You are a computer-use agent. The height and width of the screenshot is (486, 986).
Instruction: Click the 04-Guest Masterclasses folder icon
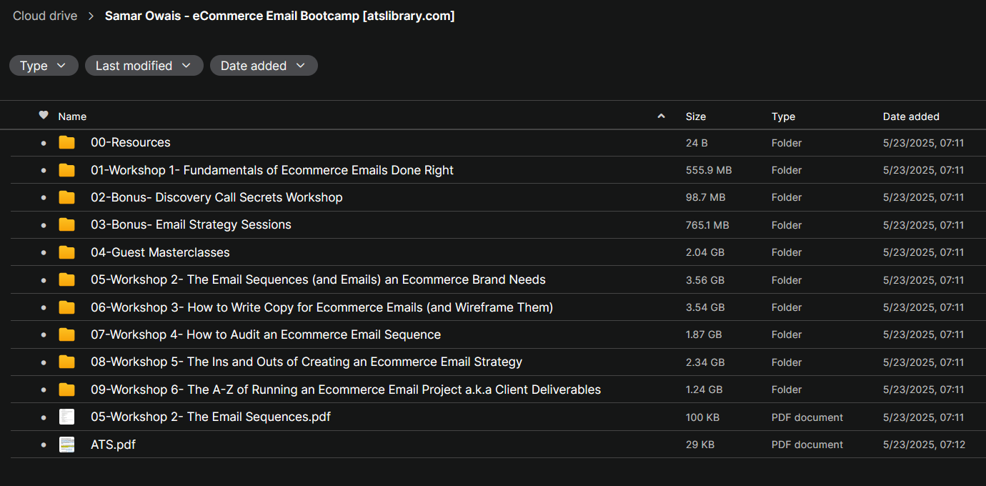tap(66, 252)
